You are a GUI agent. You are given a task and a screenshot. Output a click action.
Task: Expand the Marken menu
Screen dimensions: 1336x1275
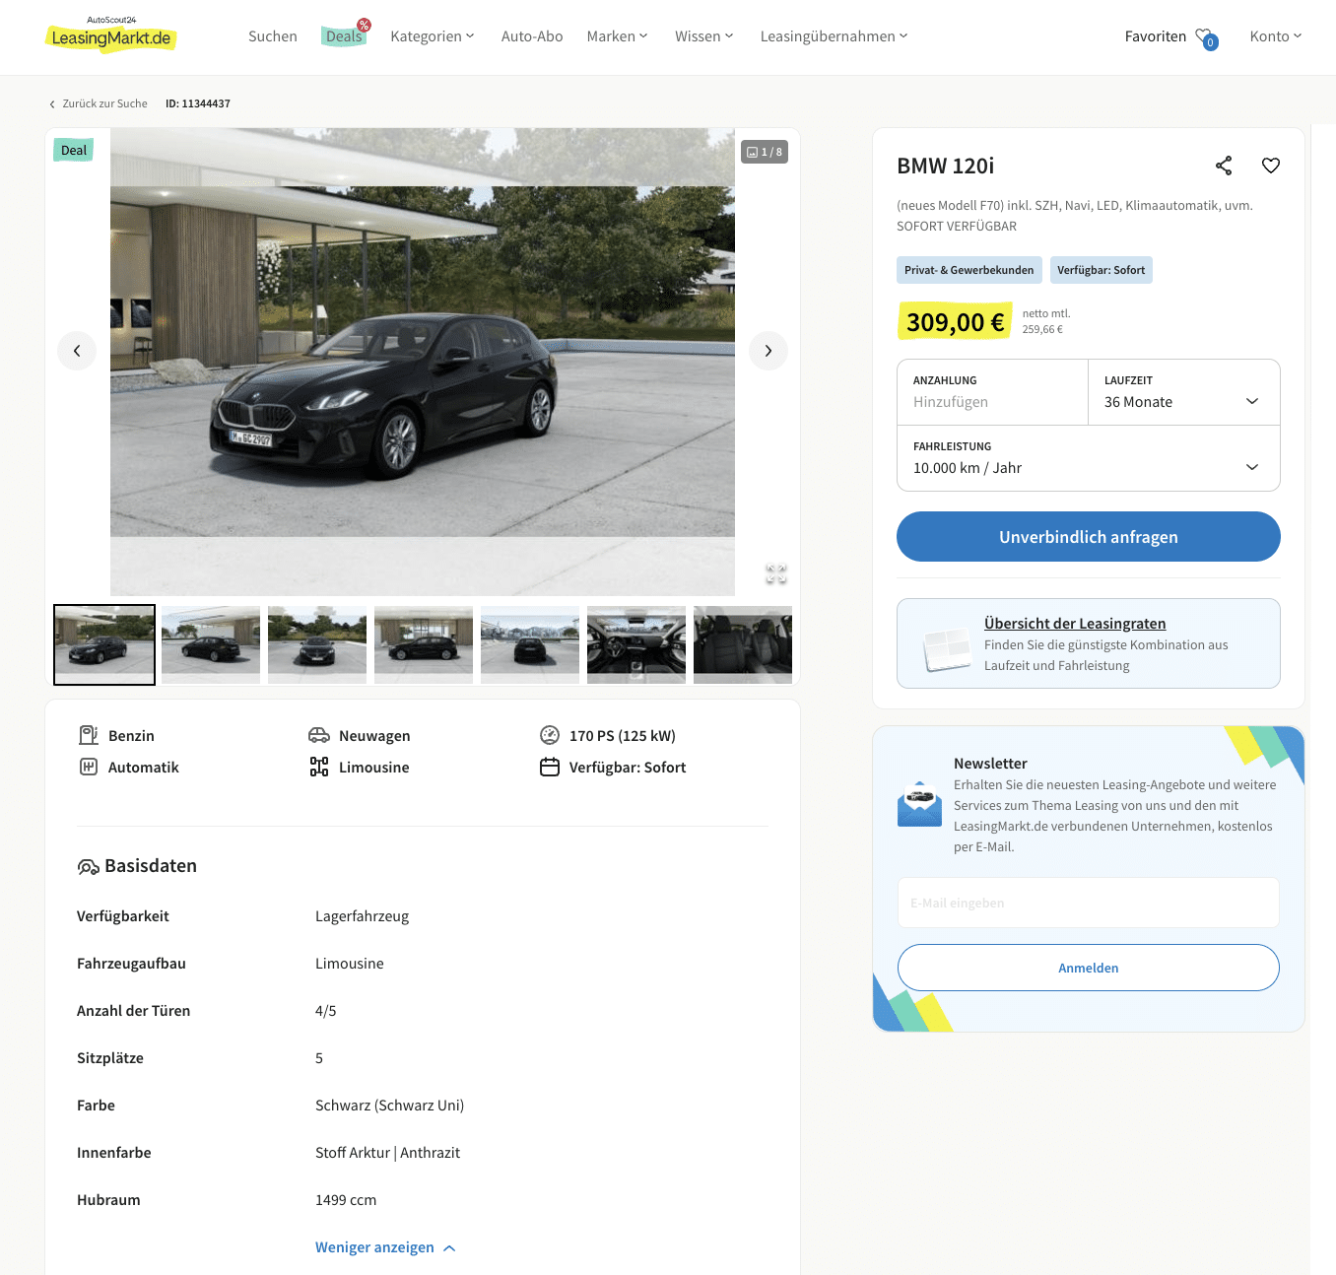[618, 36]
